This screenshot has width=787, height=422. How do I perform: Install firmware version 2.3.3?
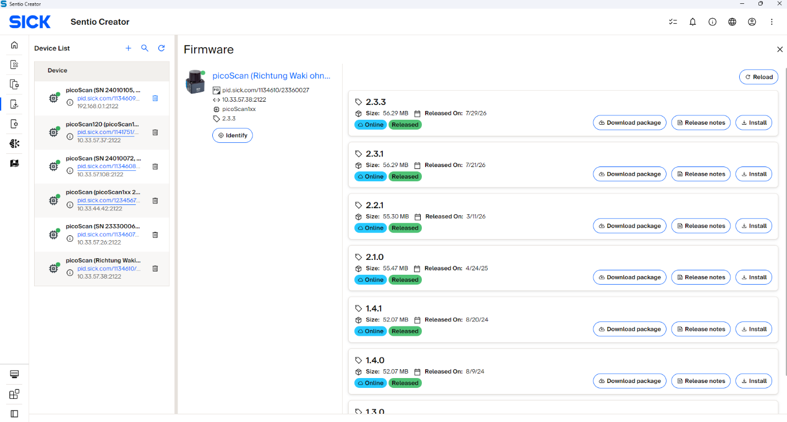coord(753,123)
